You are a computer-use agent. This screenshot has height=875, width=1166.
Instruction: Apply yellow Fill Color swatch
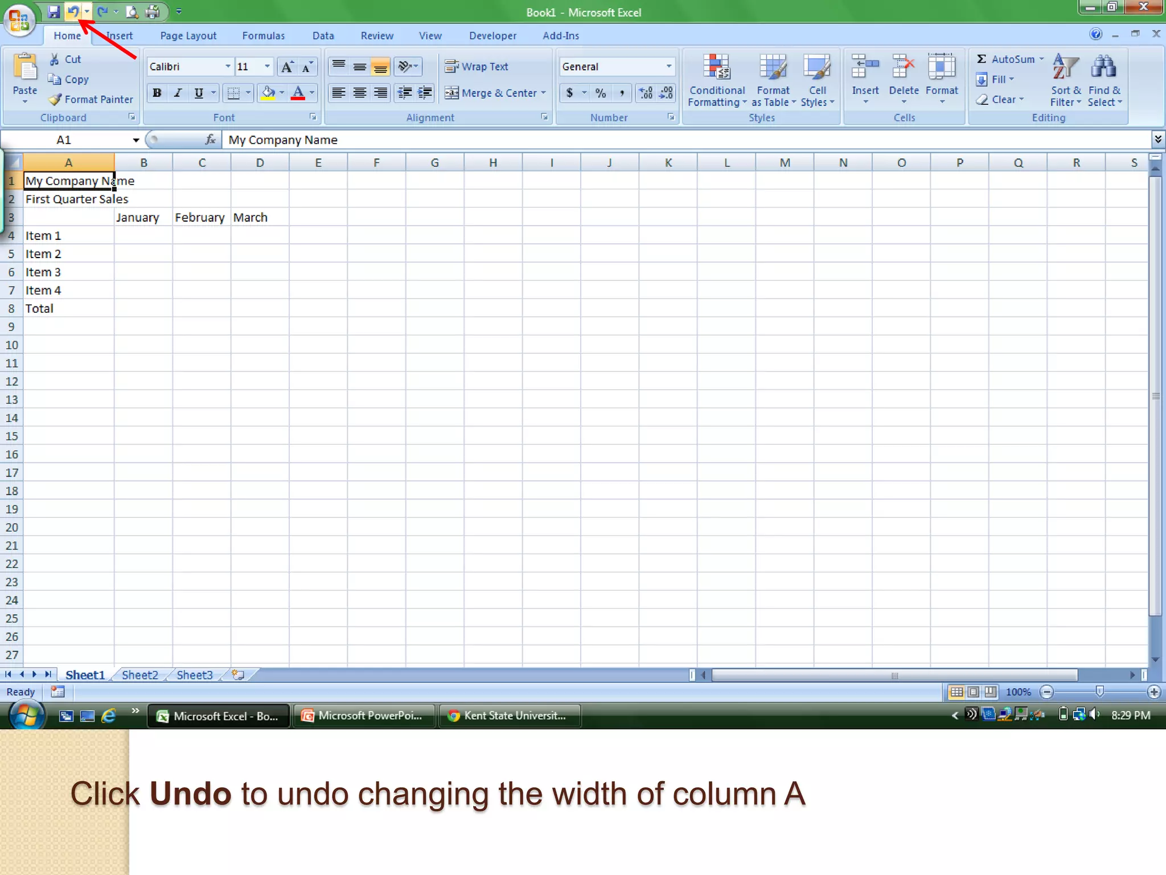click(x=268, y=93)
